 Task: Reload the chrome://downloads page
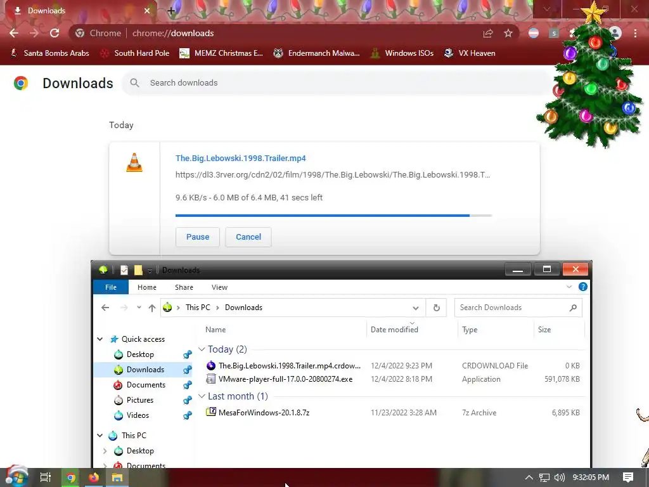pos(55,33)
